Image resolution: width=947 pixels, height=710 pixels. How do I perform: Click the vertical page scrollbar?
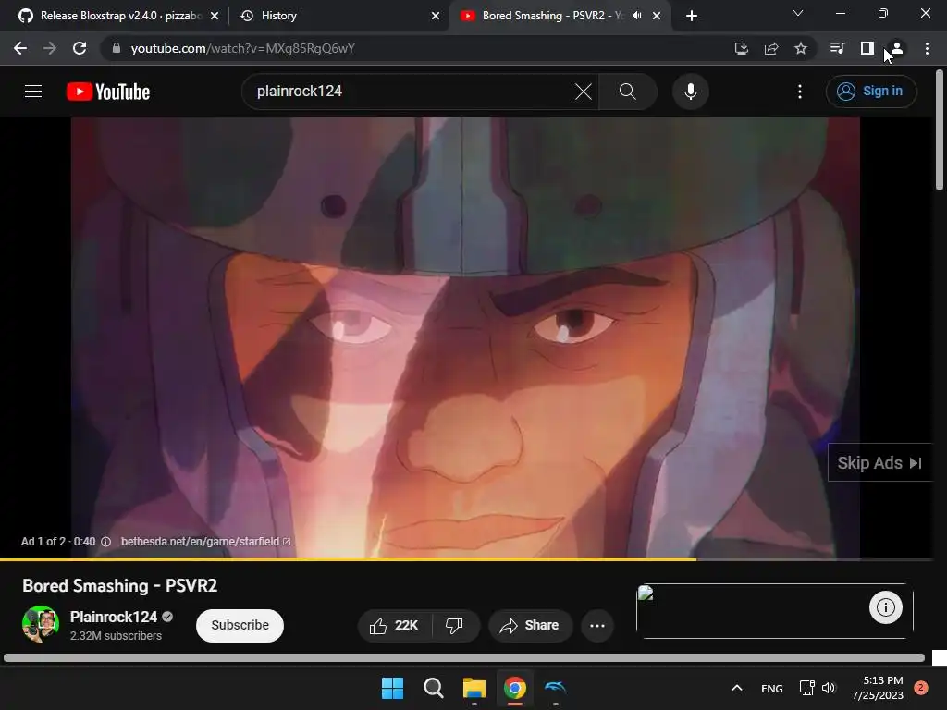(940, 129)
